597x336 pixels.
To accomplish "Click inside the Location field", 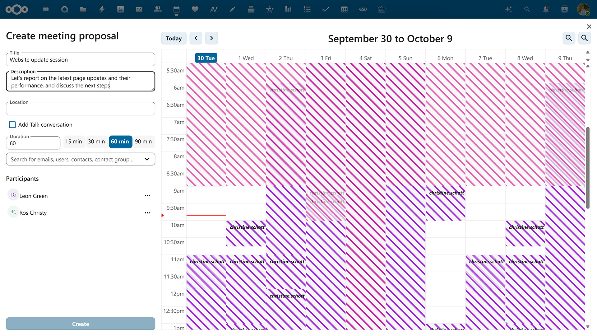I will pyautogui.click(x=80, y=109).
